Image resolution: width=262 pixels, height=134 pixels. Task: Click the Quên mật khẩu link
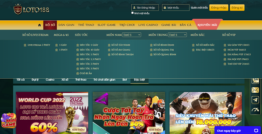point(199,8)
